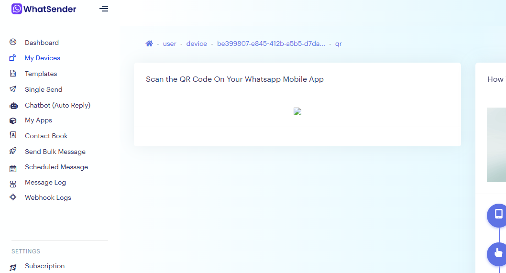Image resolution: width=506 pixels, height=273 pixels.
Task: Click the Send Bulk Message rocket icon
Action: pos(13,151)
